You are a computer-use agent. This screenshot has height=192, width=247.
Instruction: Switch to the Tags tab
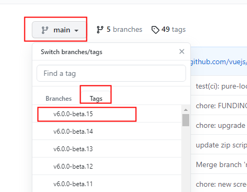click(x=96, y=98)
